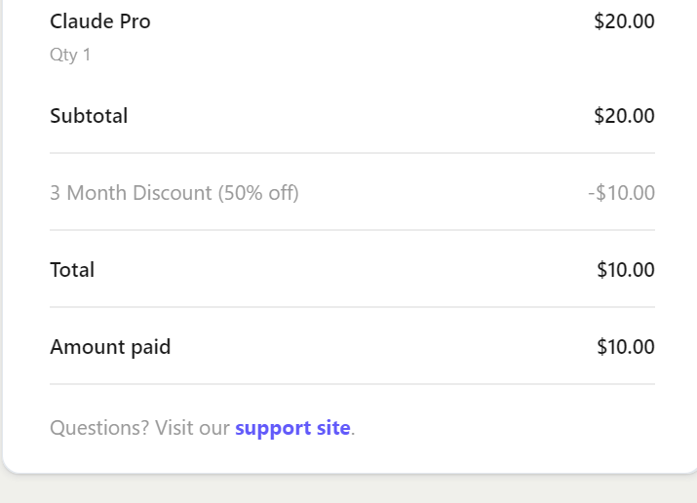The image size is (697, 503).
Task: Open the support site link
Action: [292, 428]
